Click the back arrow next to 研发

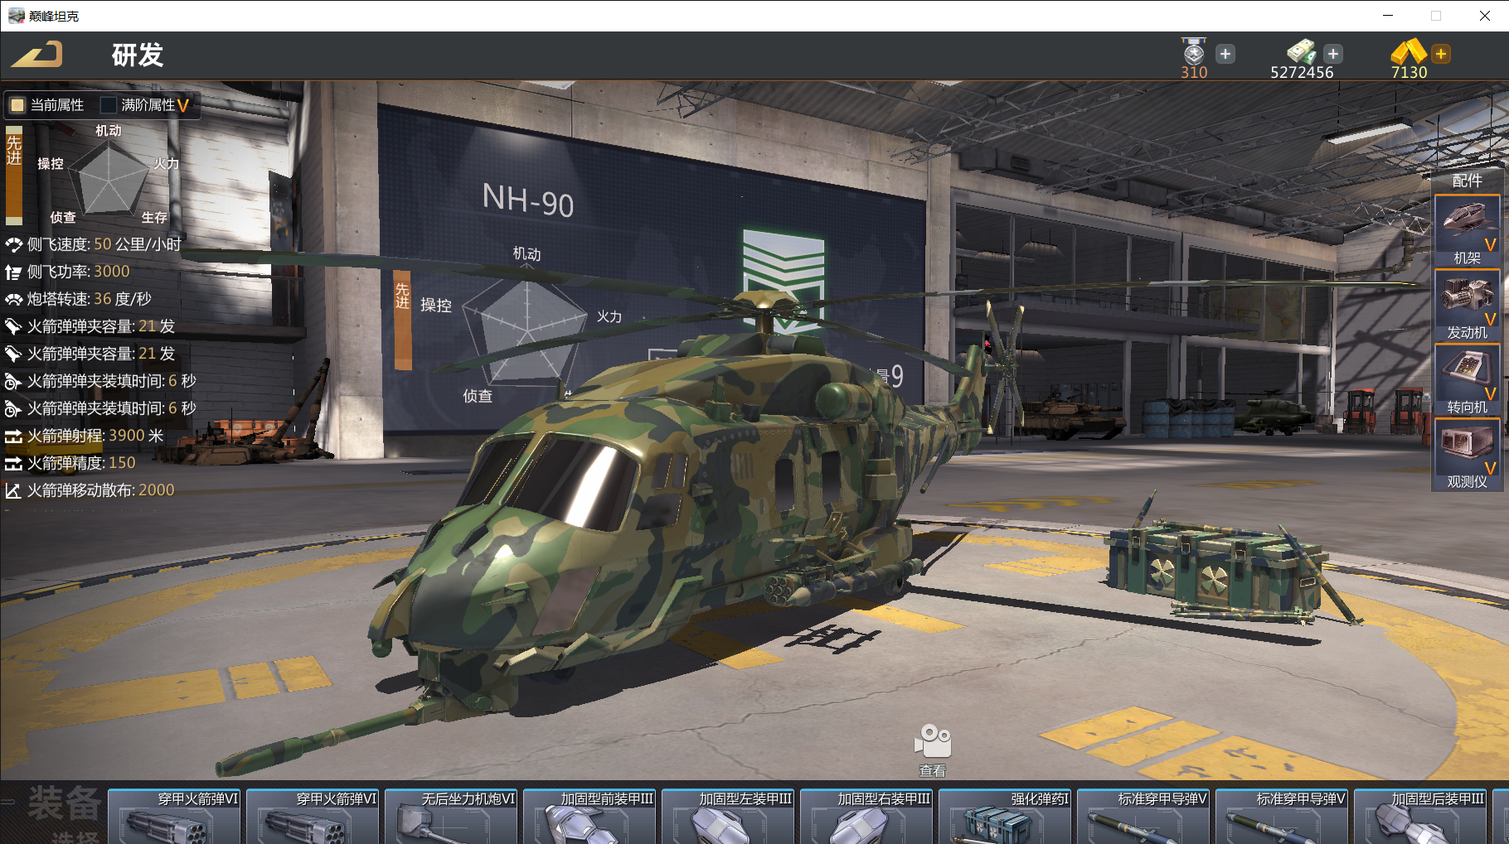click(x=36, y=55)
